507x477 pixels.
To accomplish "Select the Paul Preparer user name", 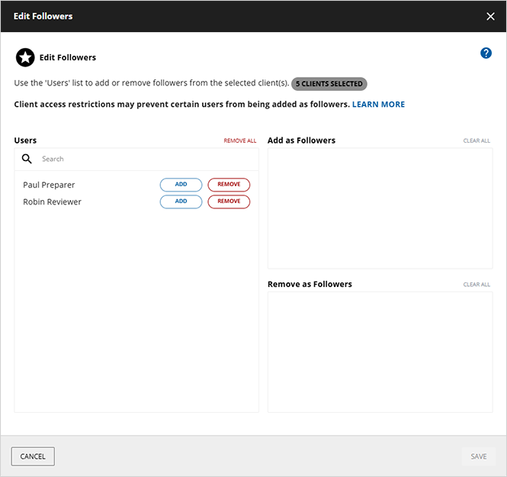I will click(x=49, y=185).
